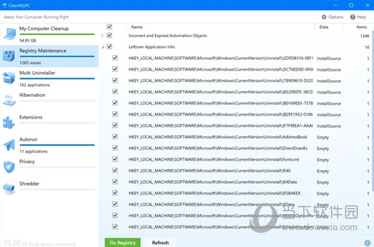The height and width of the screenshot is (247, 374).
Task: Uncheck the Leftover Application Info checkbox
Action: point(109,46)
